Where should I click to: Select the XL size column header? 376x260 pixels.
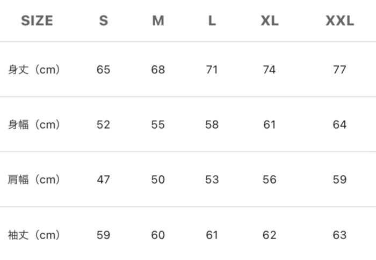tap(270, 21)
